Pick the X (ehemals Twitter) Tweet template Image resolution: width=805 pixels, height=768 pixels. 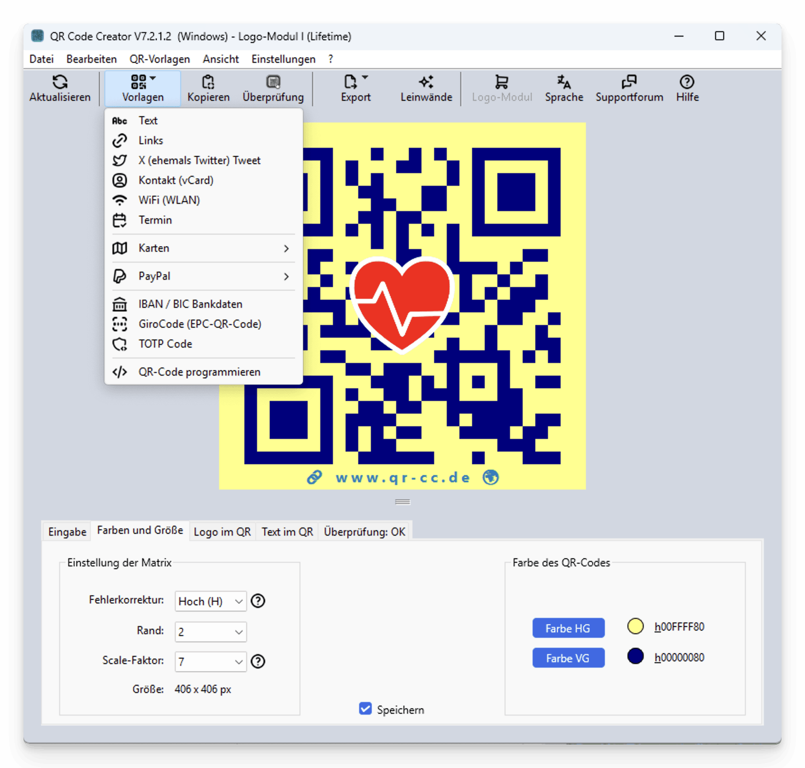click(203, 160)
